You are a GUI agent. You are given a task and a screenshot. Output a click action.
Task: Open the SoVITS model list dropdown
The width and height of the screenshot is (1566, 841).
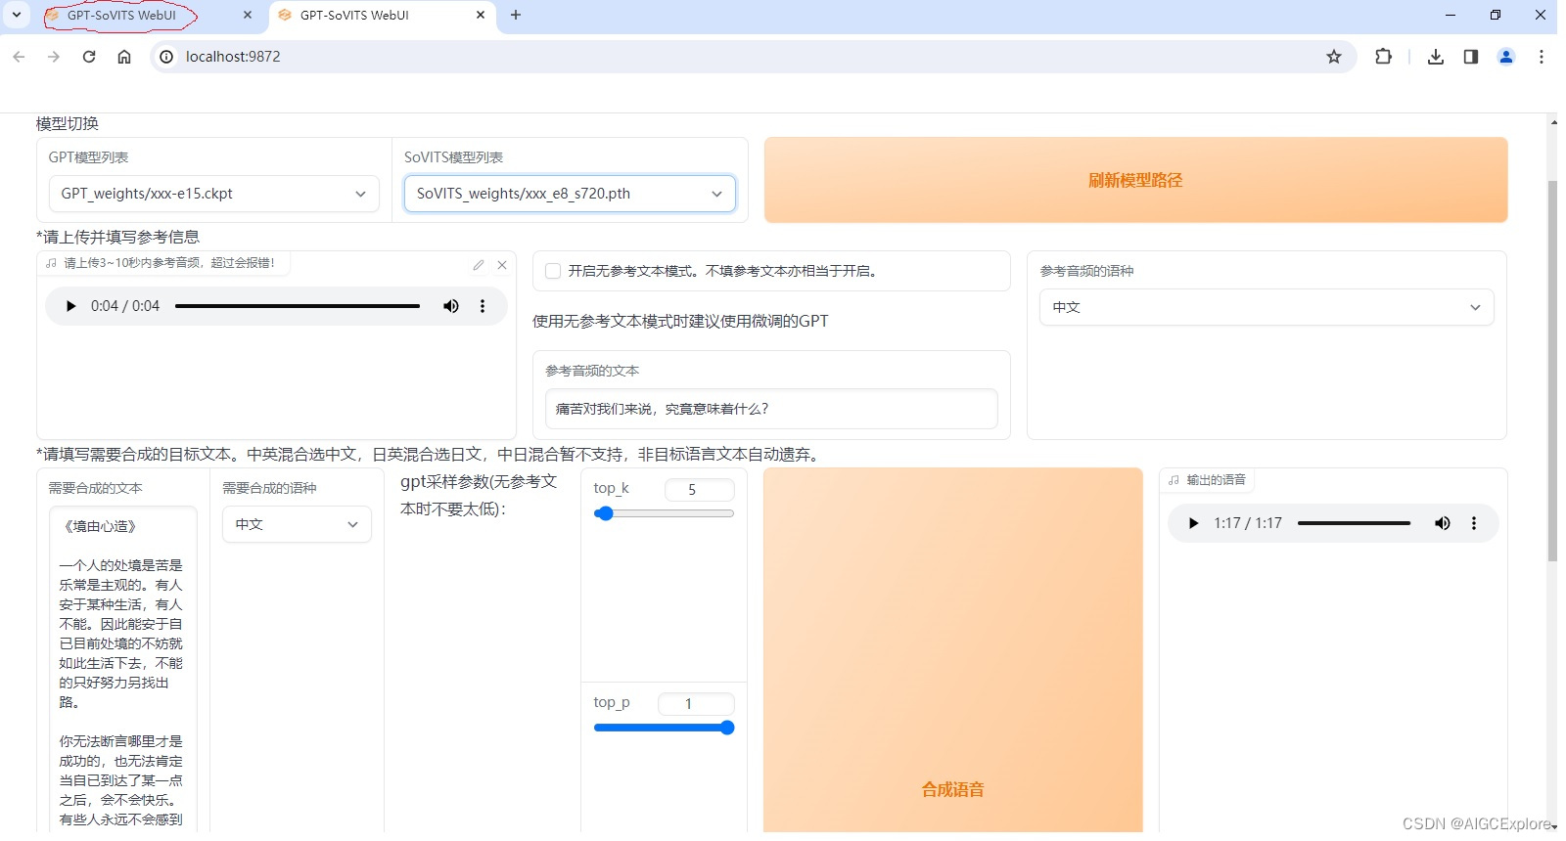[x=570, y=194]
